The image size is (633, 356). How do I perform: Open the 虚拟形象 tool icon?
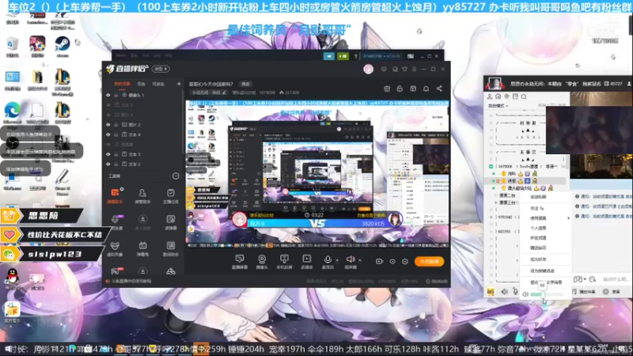[115, 248]
